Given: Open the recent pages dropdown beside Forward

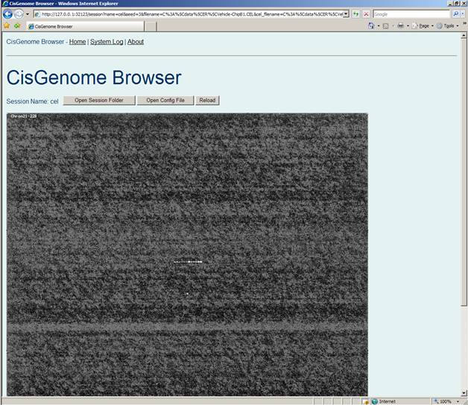Looking at the screenshot, I should [x=28, y=14].
